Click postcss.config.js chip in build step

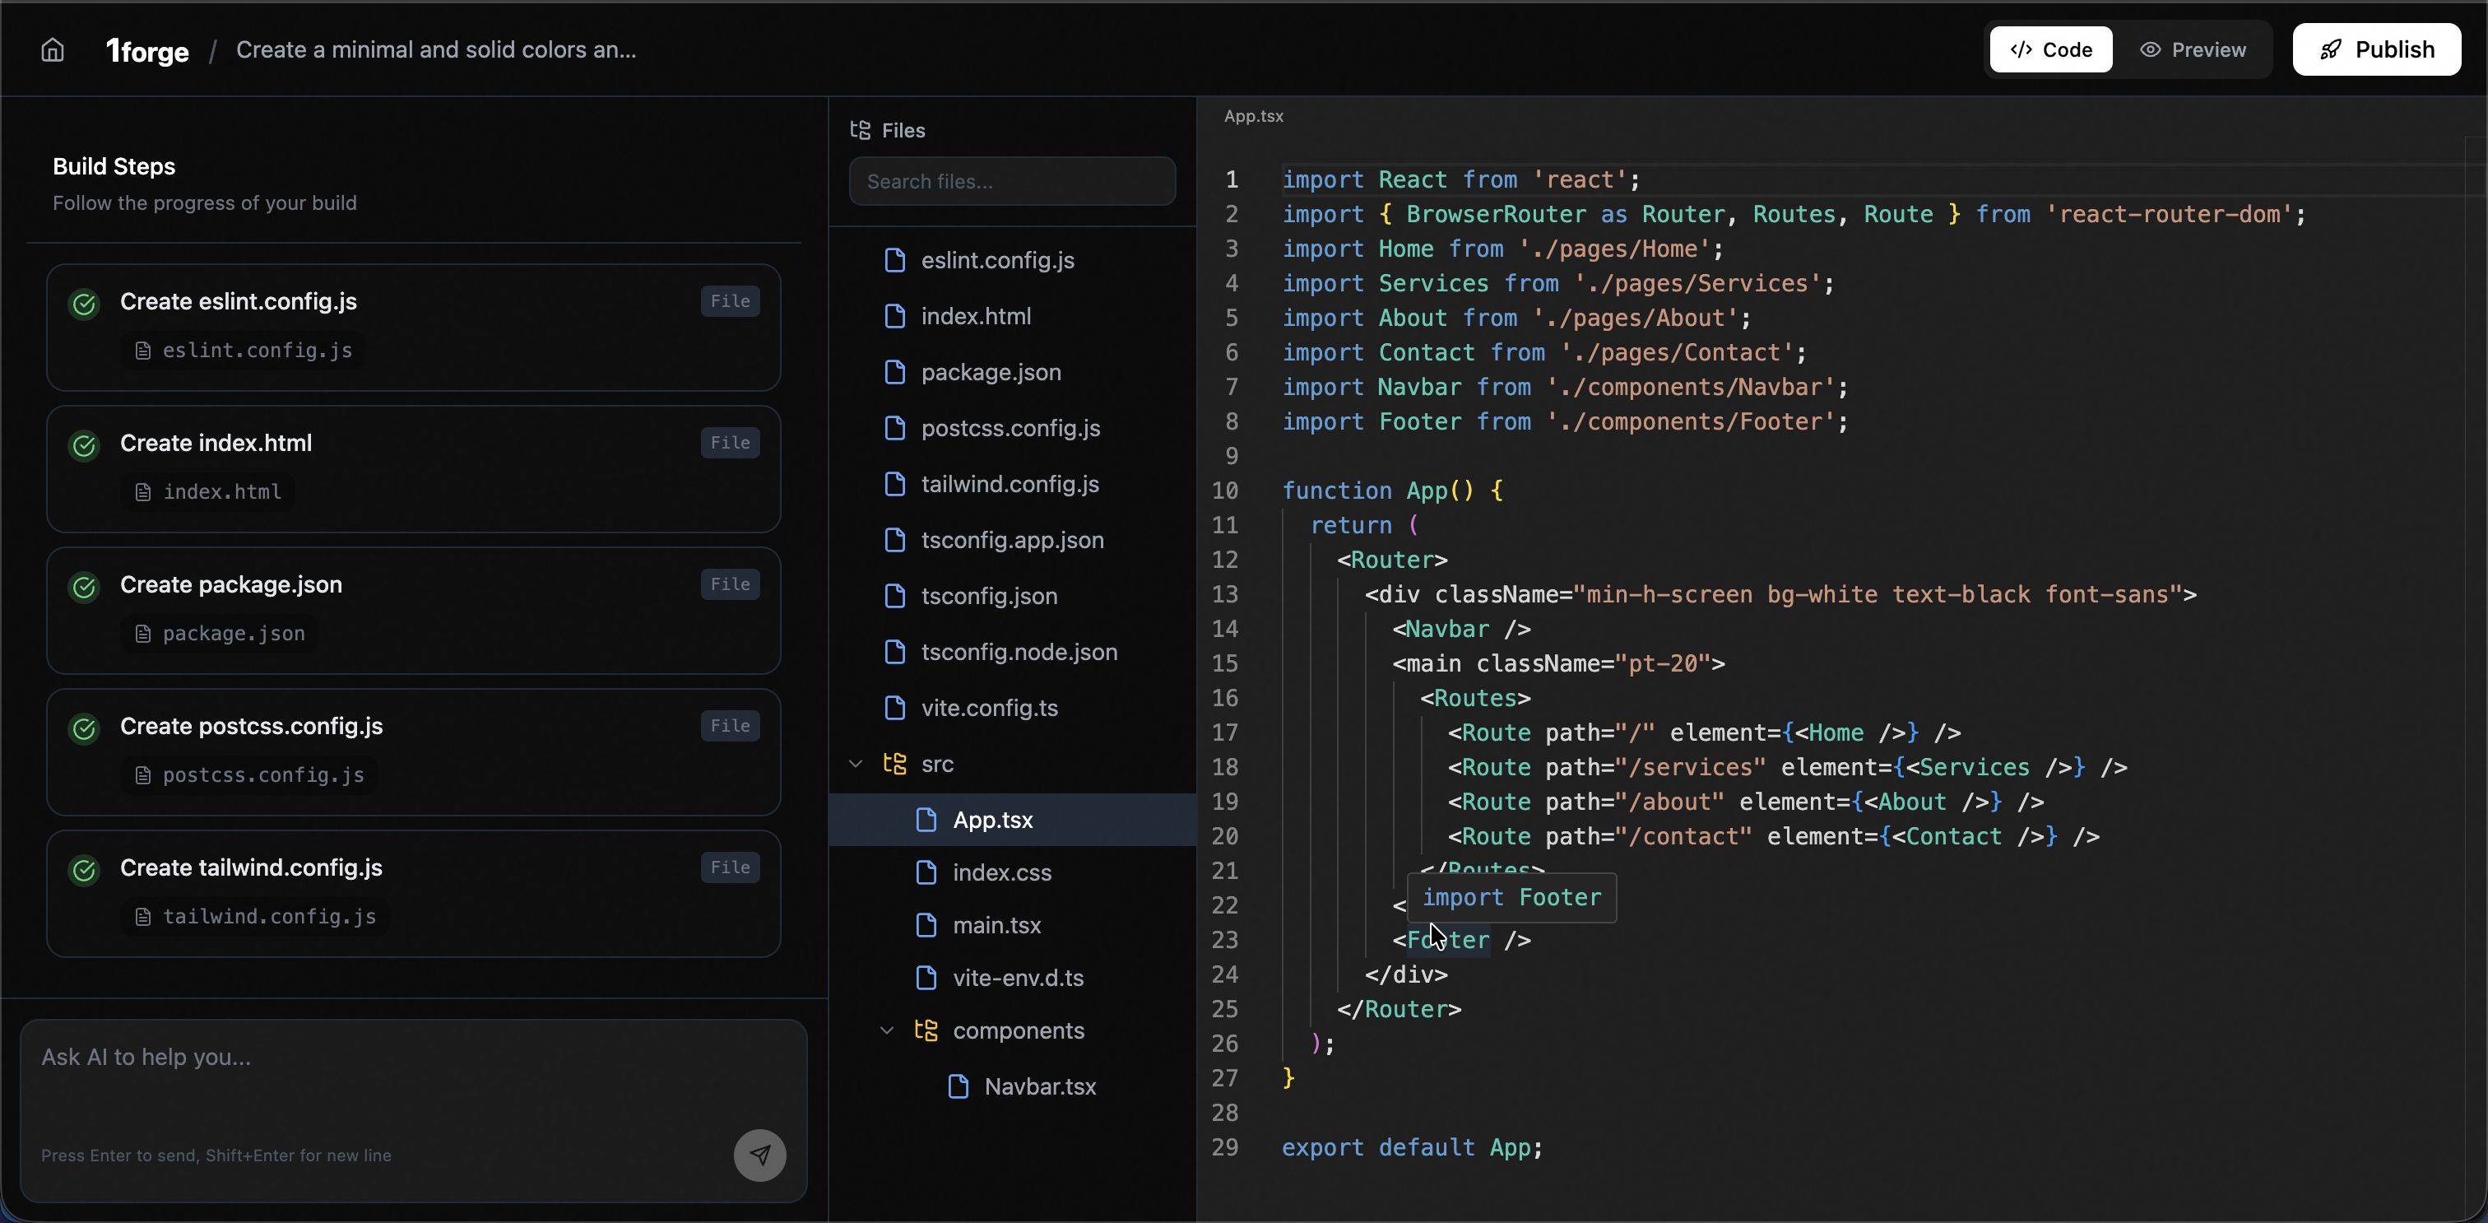pyautogui.click(x=249, y=774)
